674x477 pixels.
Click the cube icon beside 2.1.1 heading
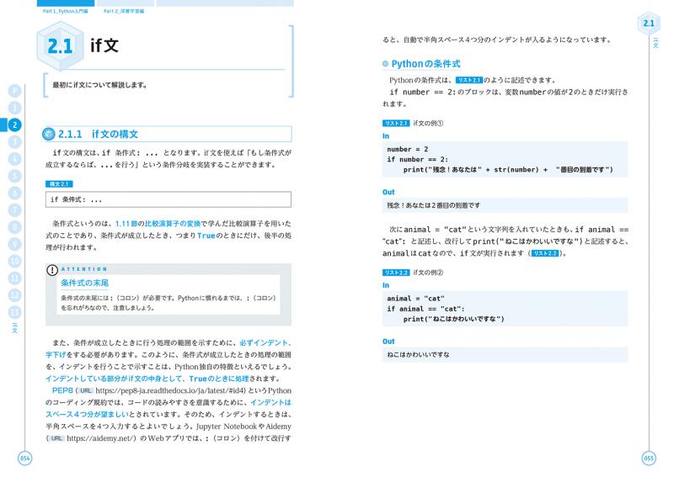point(49,134)
